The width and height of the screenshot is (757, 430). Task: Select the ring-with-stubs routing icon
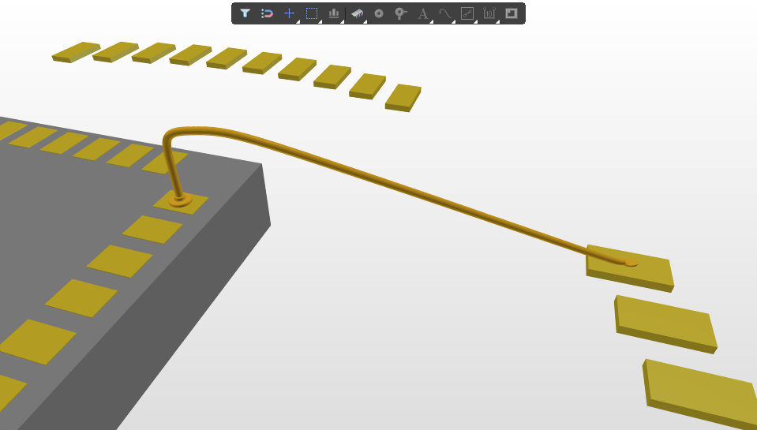pos(401,13)
